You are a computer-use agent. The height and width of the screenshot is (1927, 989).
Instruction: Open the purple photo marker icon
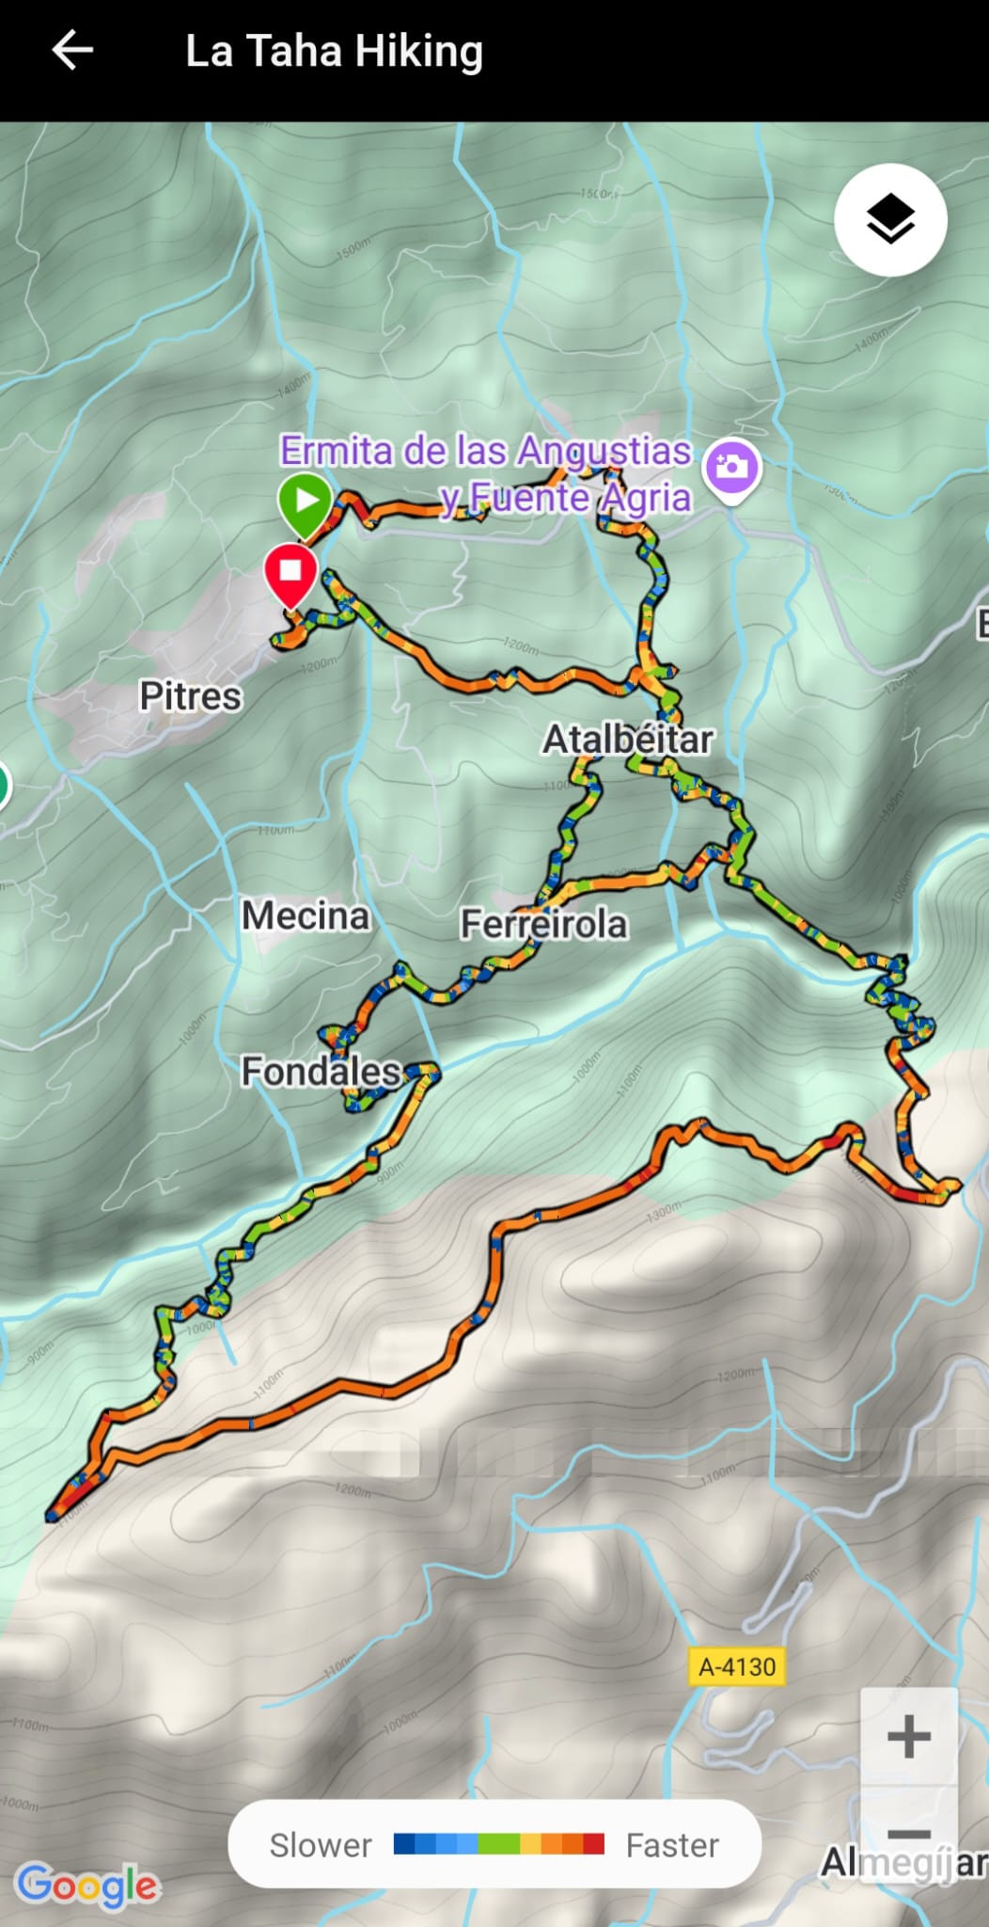tap(731, 470)
